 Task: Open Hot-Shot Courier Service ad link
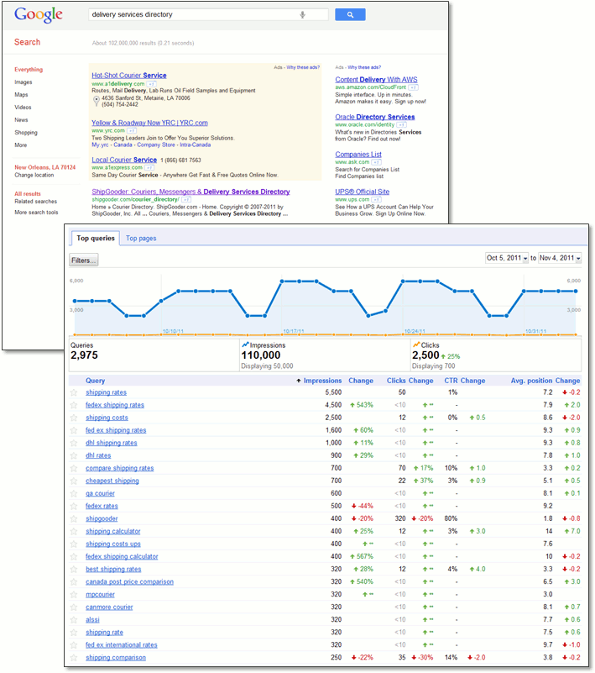[x=129, y=76]
